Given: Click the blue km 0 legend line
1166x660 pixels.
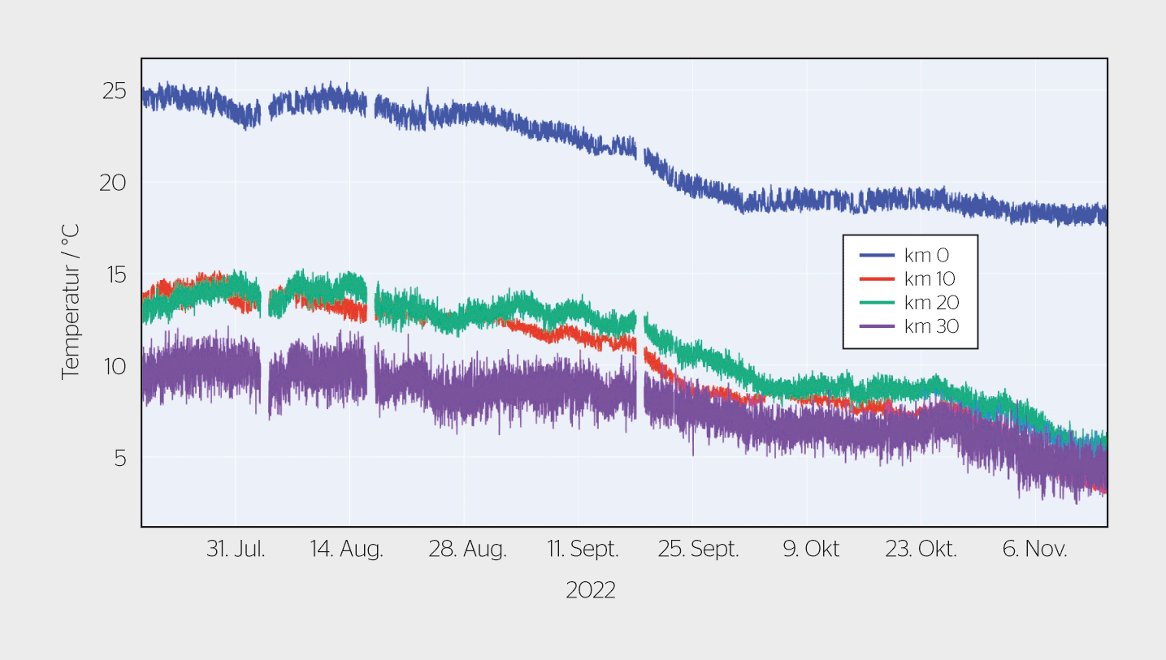Looking at the screenshot, I should click(877, 256).
